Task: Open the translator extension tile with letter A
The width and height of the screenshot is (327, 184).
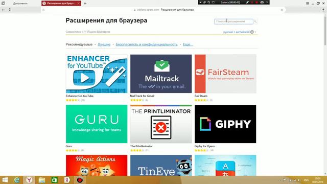Action: [225, 166]
